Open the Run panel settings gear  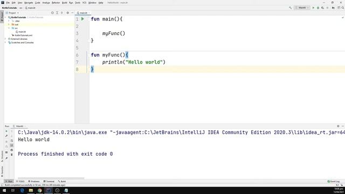coord(338,126)
